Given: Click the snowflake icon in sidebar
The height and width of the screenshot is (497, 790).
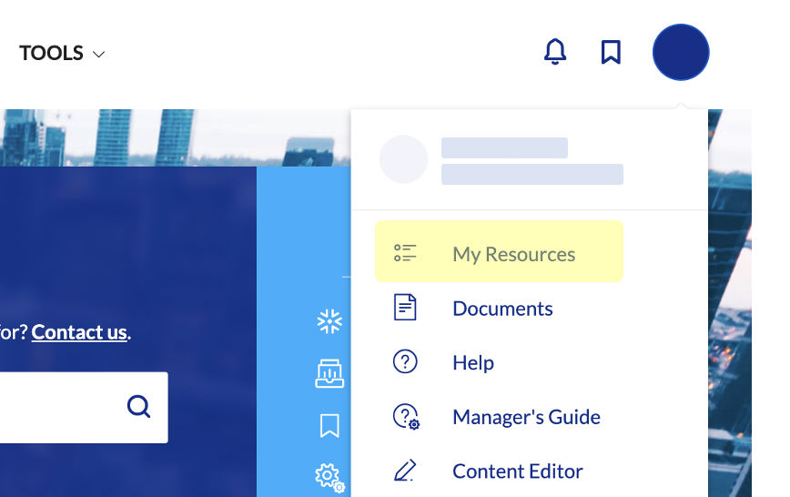Looking at the screenshot, I should click(329, 321).
